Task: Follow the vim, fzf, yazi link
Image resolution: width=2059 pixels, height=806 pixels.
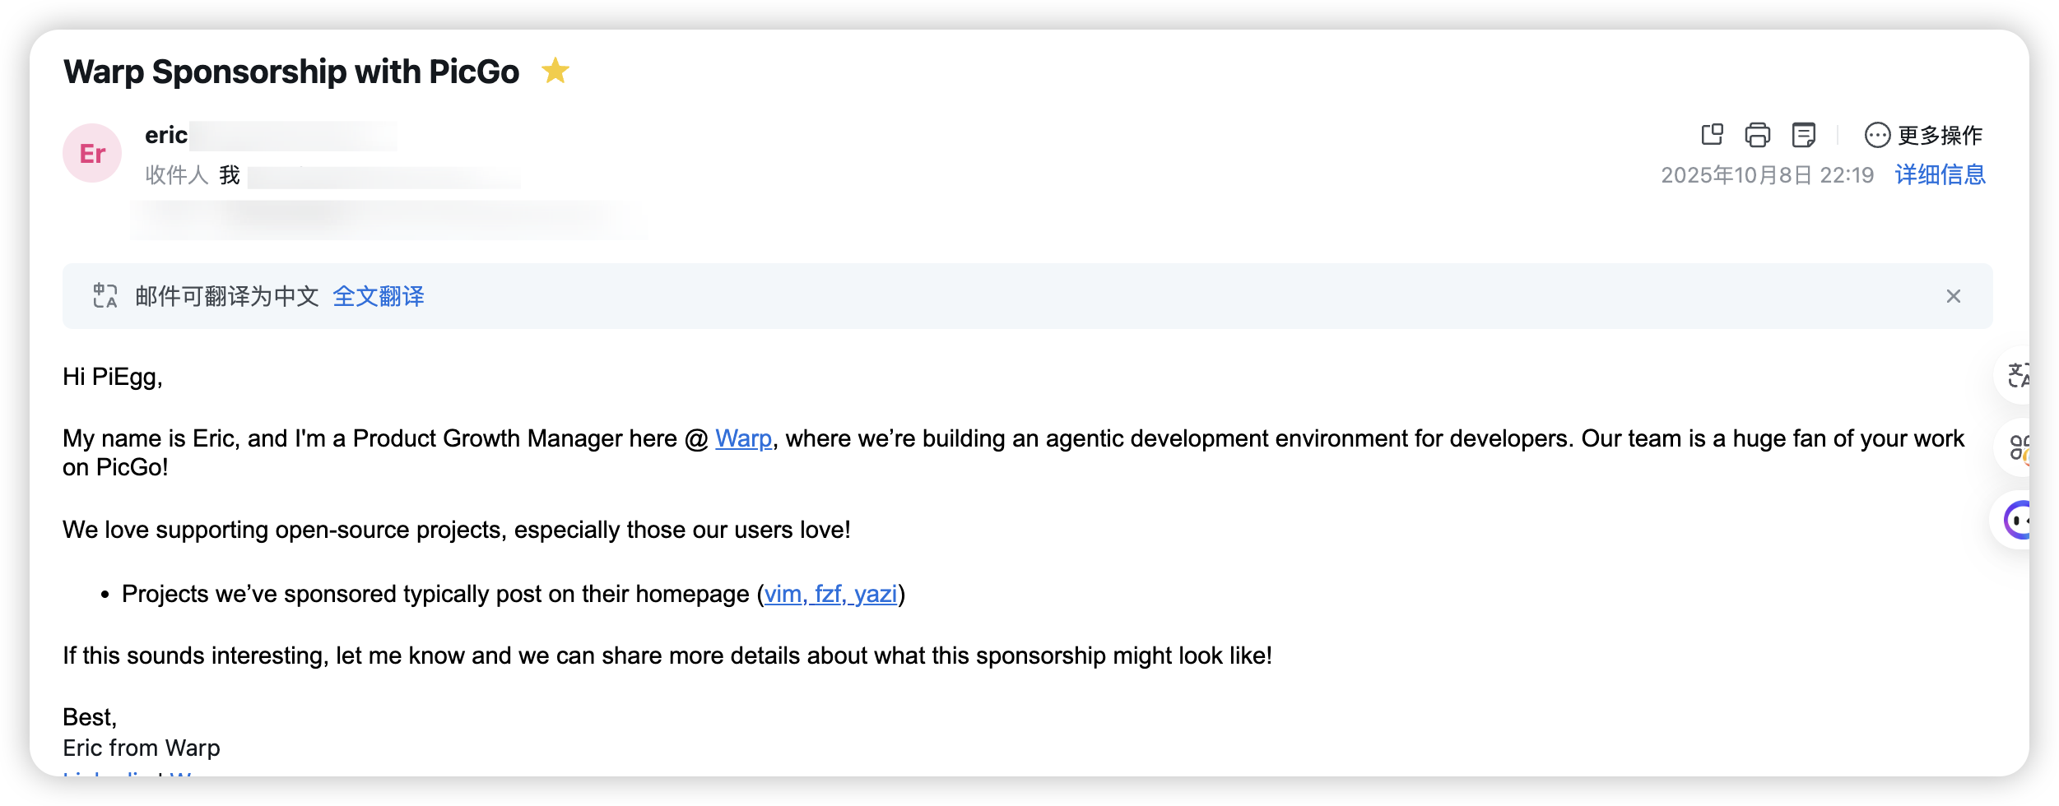Action: click(x=830, y=594)
